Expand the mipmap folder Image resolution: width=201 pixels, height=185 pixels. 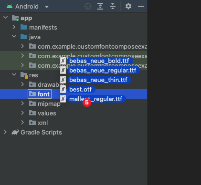pos(22,103)
